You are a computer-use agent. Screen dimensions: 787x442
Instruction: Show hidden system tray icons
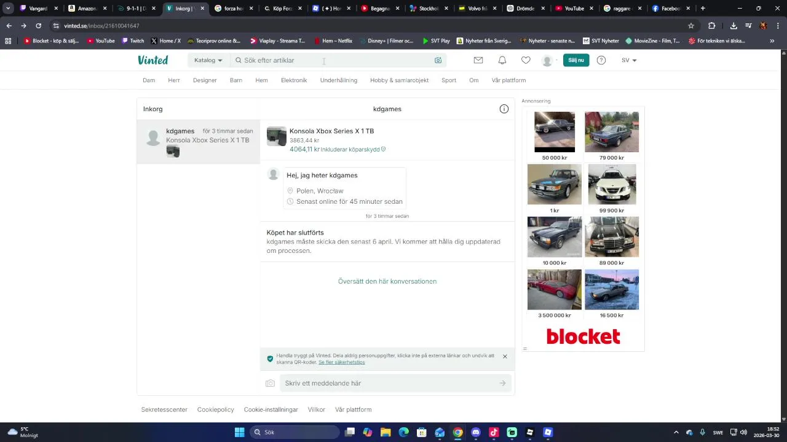(x=676, y=432)
